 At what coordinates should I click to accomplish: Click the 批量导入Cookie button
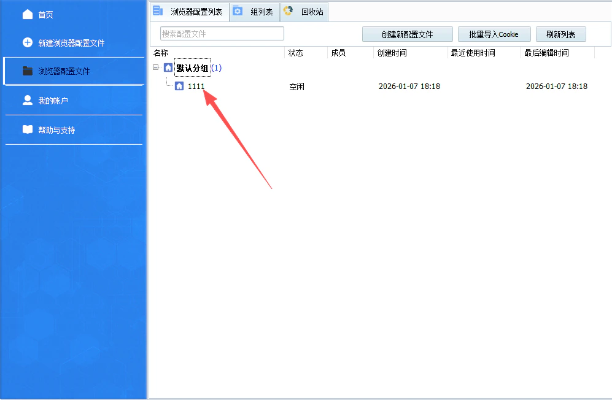494,34
